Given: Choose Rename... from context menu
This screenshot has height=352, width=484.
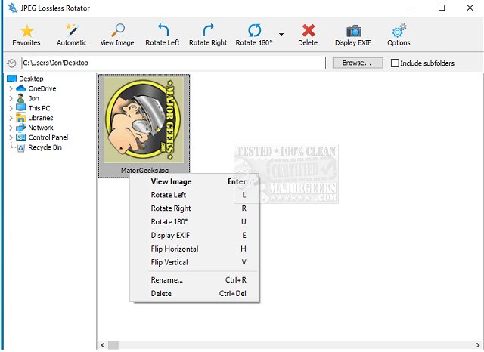Looking at the screenshot, I should [x=194, y=280].
